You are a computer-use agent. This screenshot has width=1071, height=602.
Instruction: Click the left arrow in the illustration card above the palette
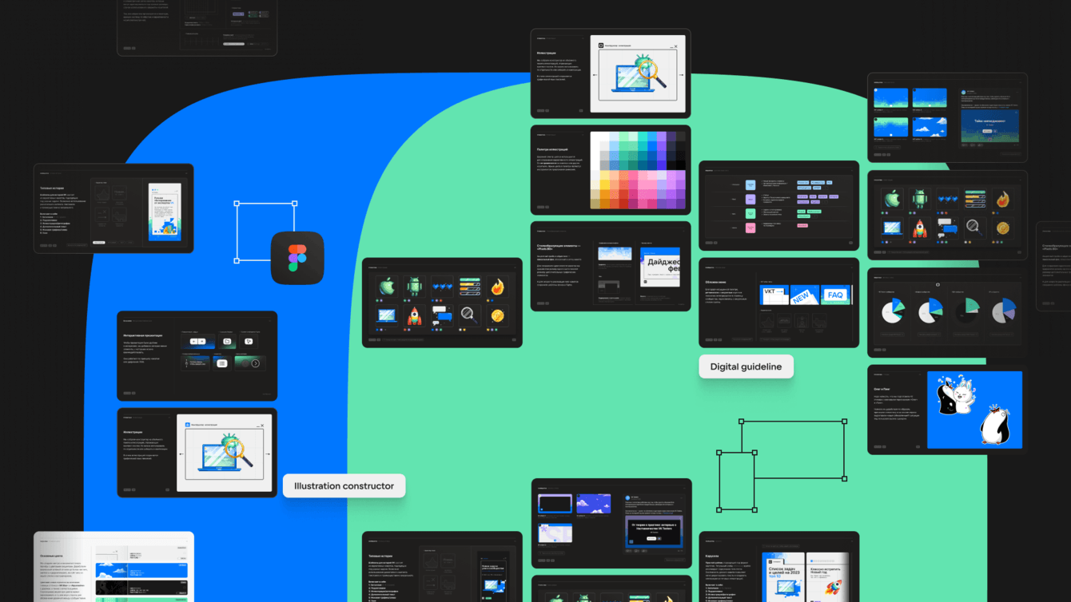(x=594, y=75)
